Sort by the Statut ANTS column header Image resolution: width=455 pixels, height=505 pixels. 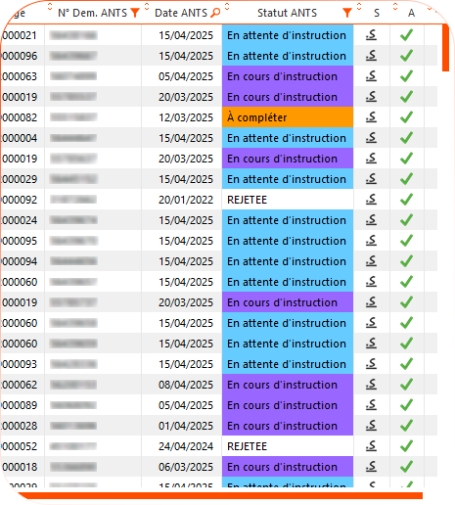(x=287, y=13)
